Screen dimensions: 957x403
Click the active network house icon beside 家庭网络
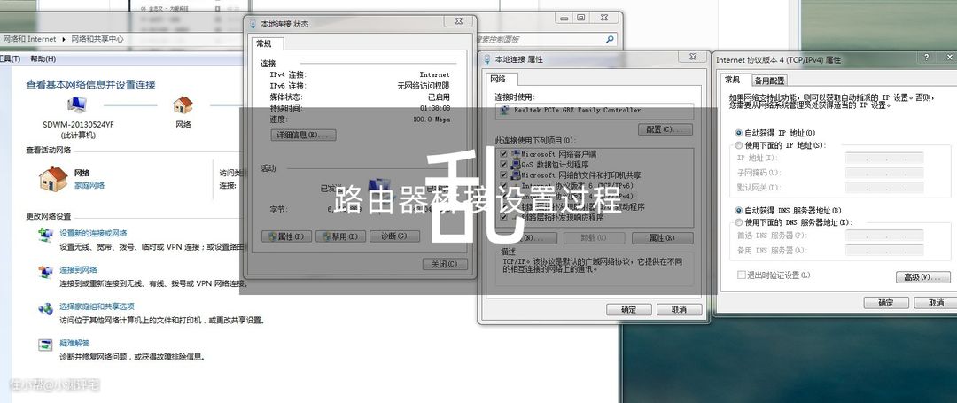tap(53, 180)
